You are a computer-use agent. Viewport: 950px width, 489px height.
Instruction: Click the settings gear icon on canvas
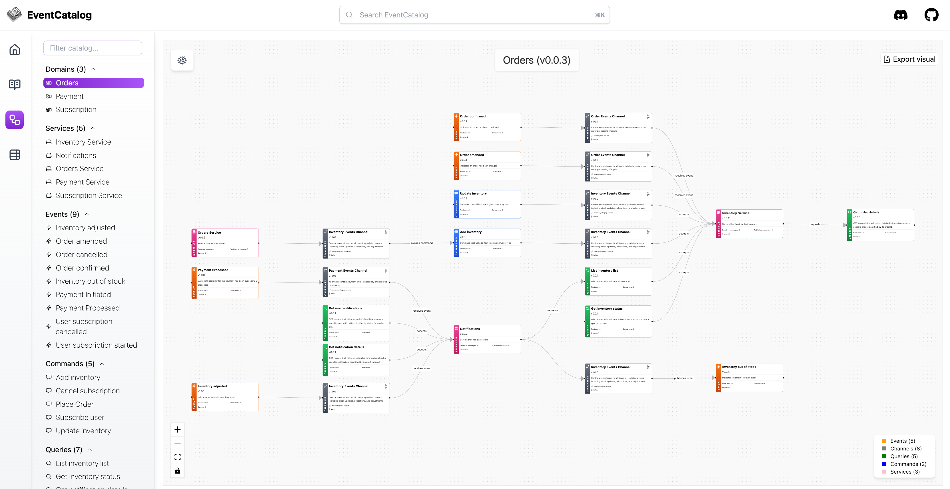tap(182, 61)
